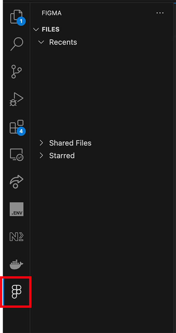Collapse the Recents chevron
The width and height of the screenshot is (176, 333).
41,42
